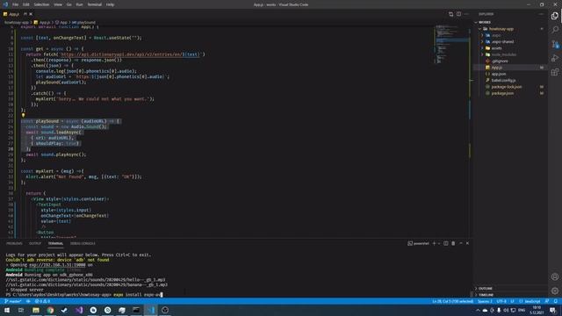The height and width of the screenshot is (316, 562).
Task: Open the Manage gear icon in the activity bar
Action: (555, 291)
